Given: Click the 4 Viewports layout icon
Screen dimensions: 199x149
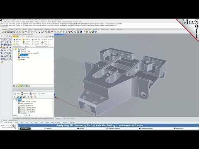Looking at the screenshot, I should [x=49, y=32].
